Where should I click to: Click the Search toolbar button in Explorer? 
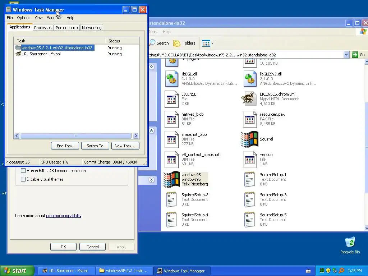click(x=159, y=43)
